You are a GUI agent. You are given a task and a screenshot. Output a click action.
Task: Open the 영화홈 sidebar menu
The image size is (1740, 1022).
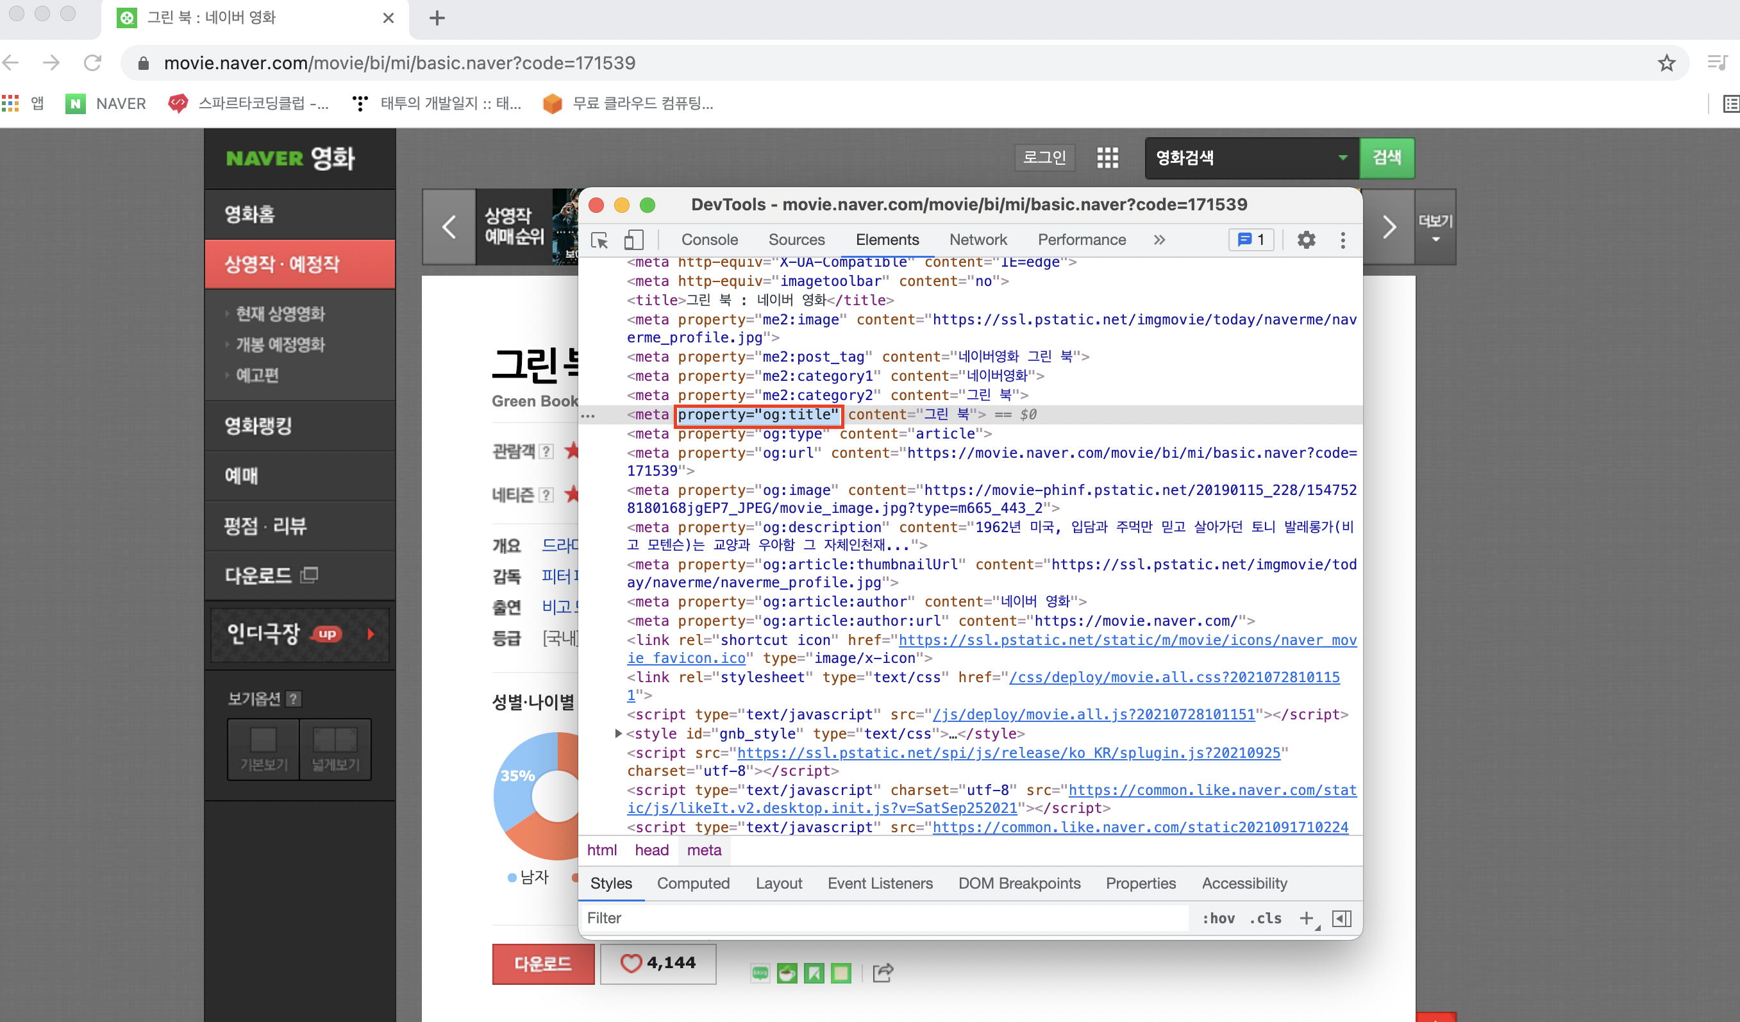coord(299,214)
